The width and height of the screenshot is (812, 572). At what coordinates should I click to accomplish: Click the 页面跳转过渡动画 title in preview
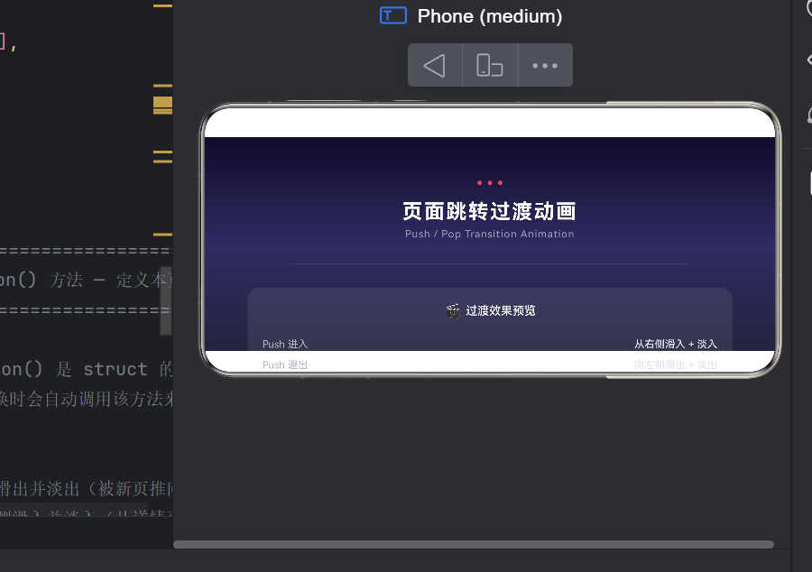[489, 211]
